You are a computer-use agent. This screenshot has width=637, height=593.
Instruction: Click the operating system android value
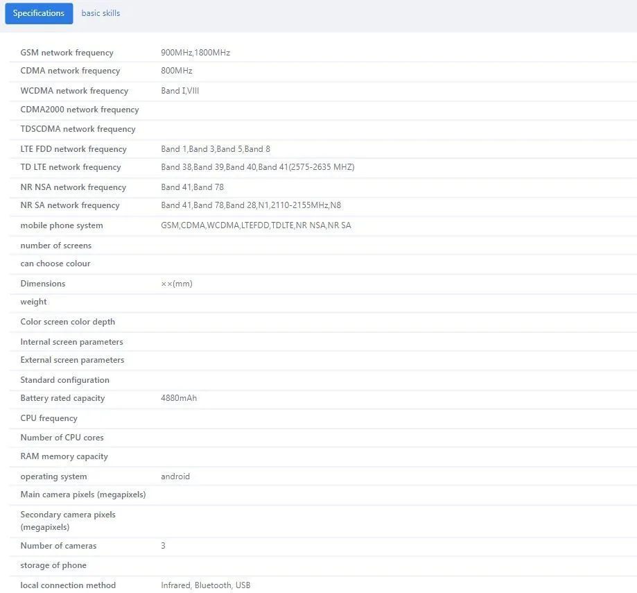coord(175,476)
